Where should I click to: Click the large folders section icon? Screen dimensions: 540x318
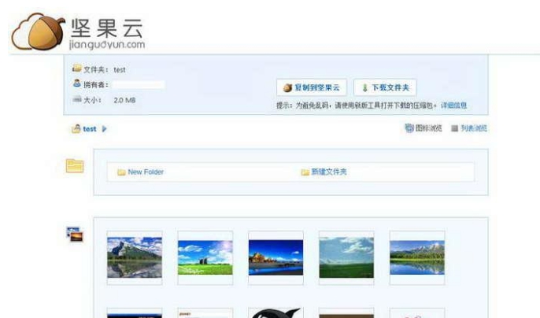pos(75,166)
